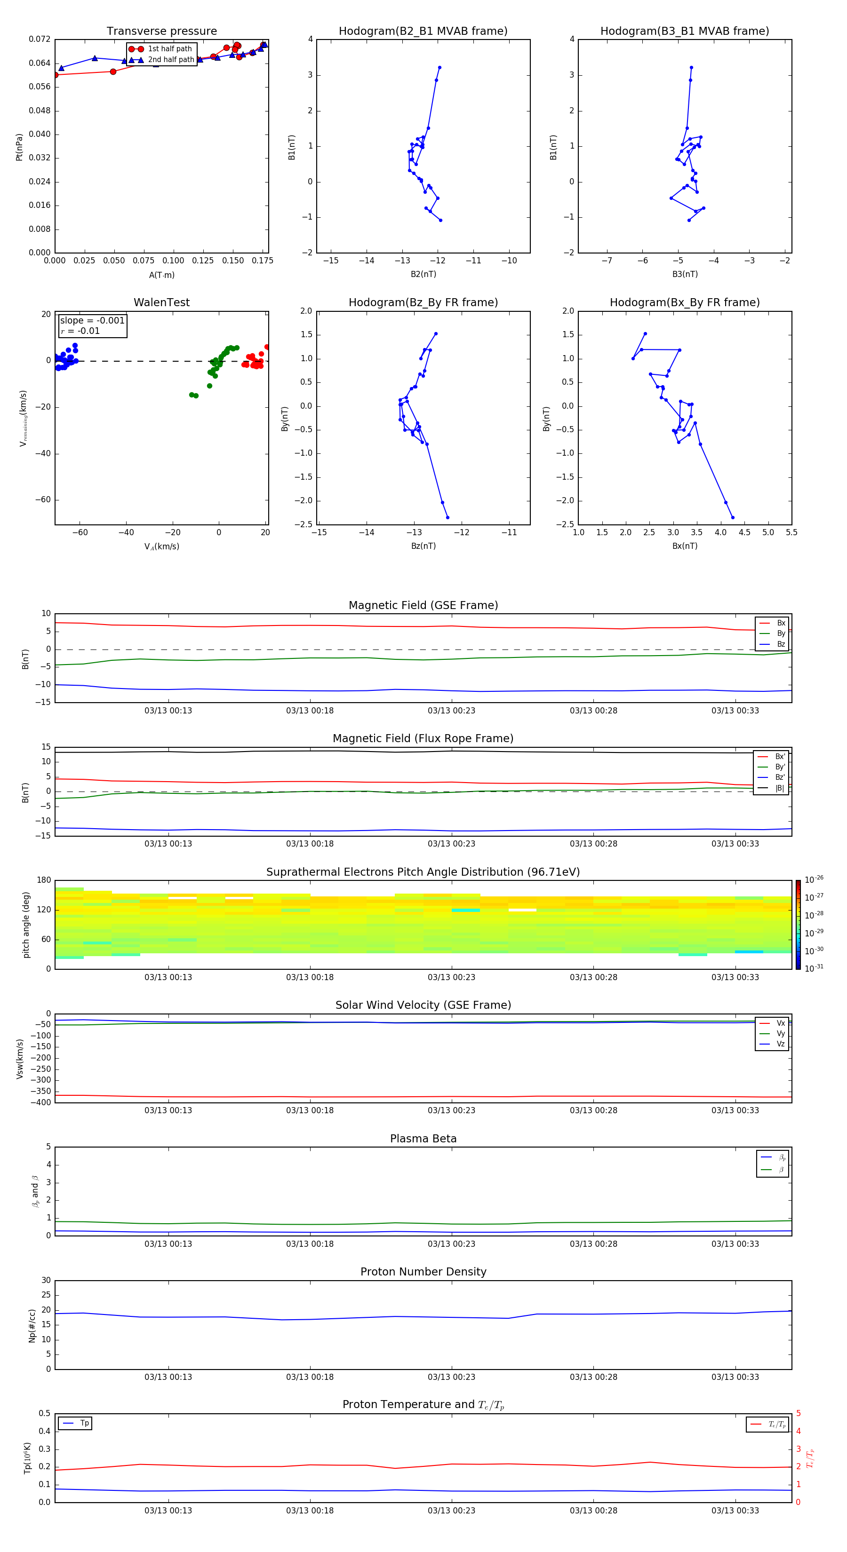Image resolution: width=847 pixels, height=1552 pixels.
Task: Click the 'Bx(nT)' x-axis label
Action: coord(685,546)
